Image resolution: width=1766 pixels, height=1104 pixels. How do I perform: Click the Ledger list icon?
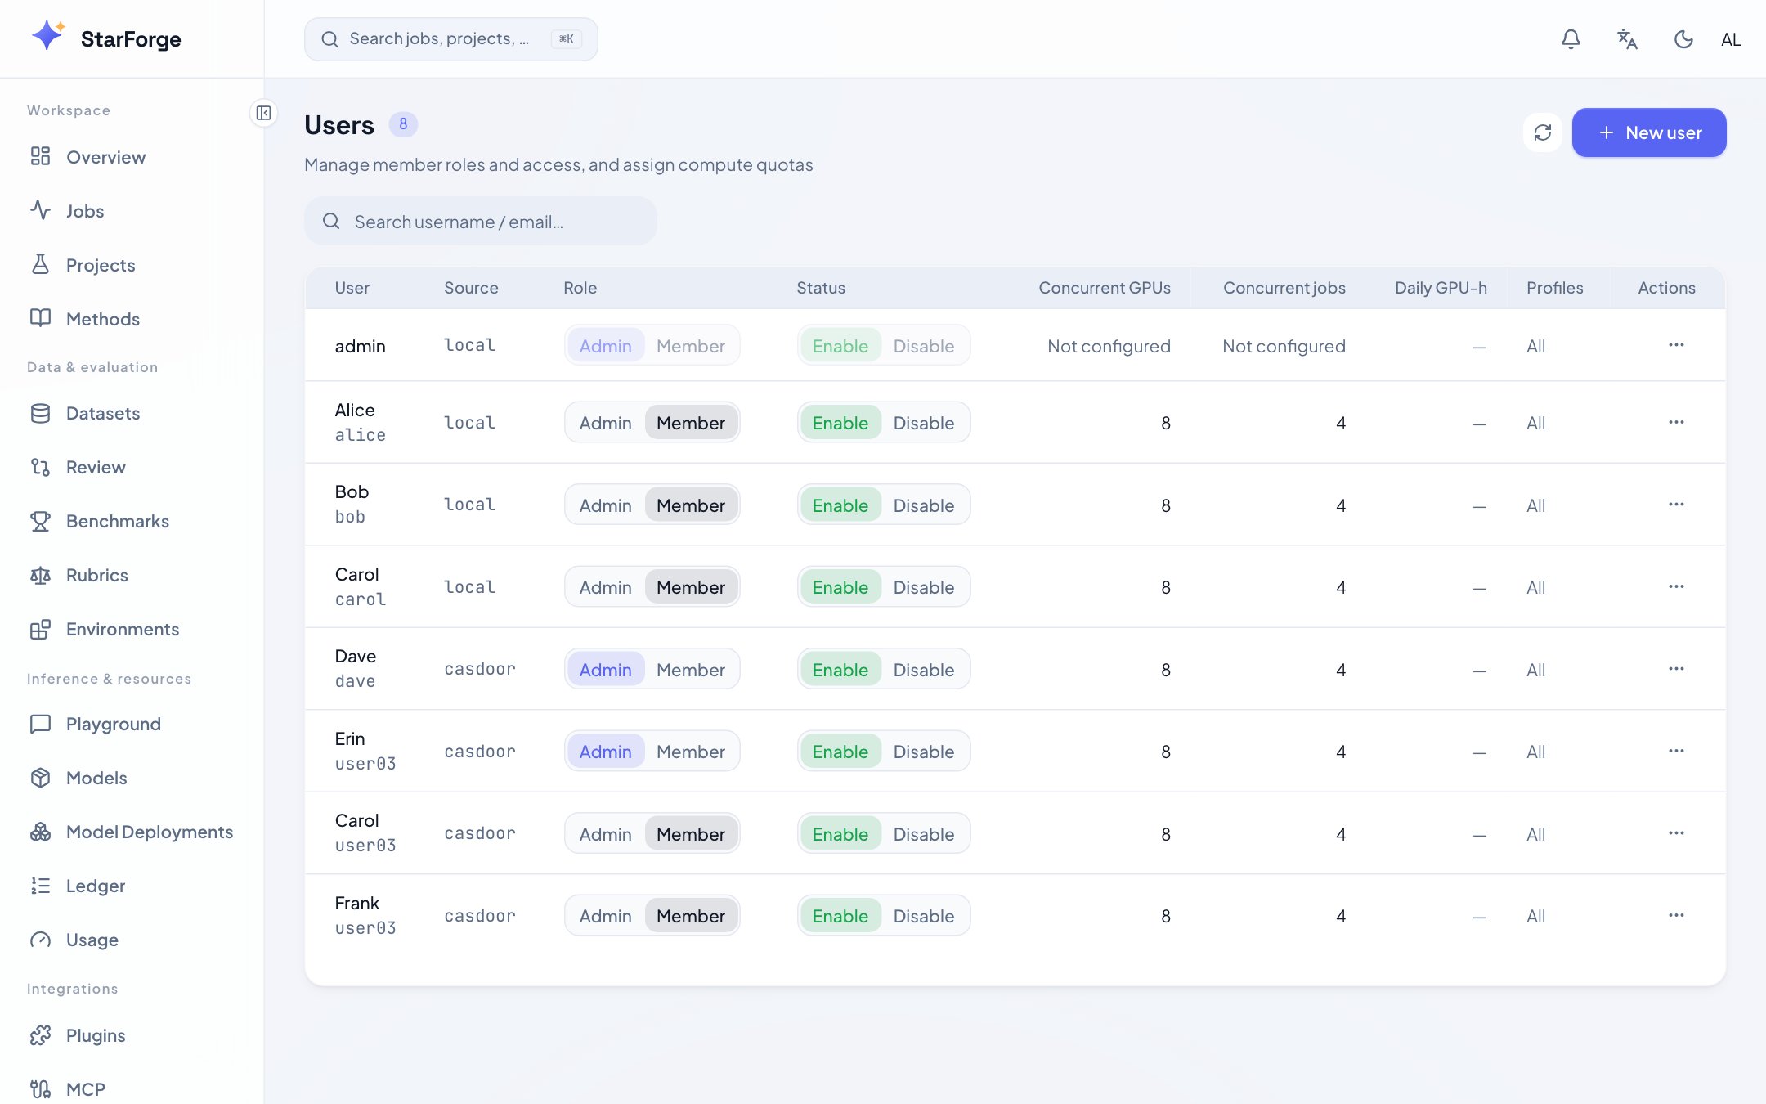tap(40, 886)
